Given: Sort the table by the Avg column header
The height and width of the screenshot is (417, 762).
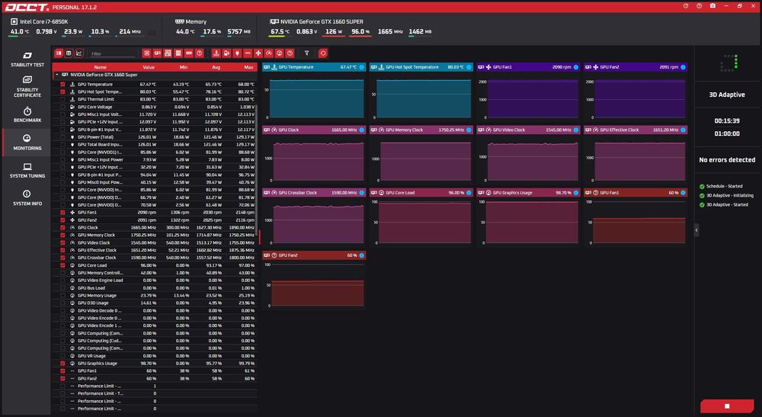Looking at the screenshot, I should click(216, 67).
